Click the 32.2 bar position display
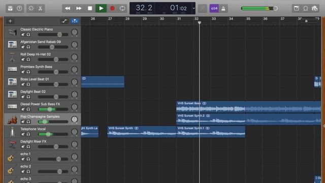Image resolution: width=325 pixels, height=183 pixels. [144, 8]
